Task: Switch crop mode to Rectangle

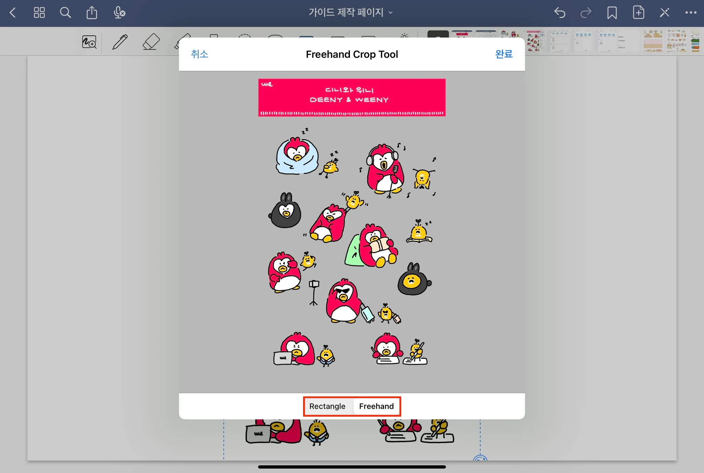Action: coord(327,406)
